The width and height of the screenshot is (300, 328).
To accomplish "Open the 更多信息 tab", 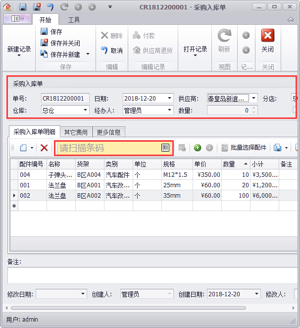I will (x=109, y=132).
